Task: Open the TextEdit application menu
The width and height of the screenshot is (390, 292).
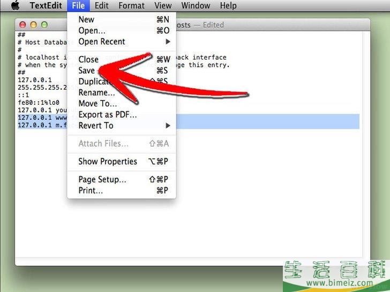Action: pyautogui.click(x=46, y=5)
